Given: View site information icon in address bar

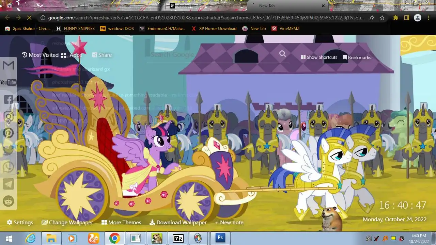Looking at the screenshot, I should [43, 18].
